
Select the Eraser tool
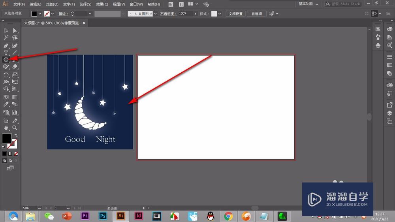tap(15, 67)
